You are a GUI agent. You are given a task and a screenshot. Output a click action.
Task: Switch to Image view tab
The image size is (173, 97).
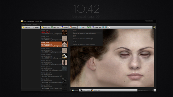coord(75,91)
